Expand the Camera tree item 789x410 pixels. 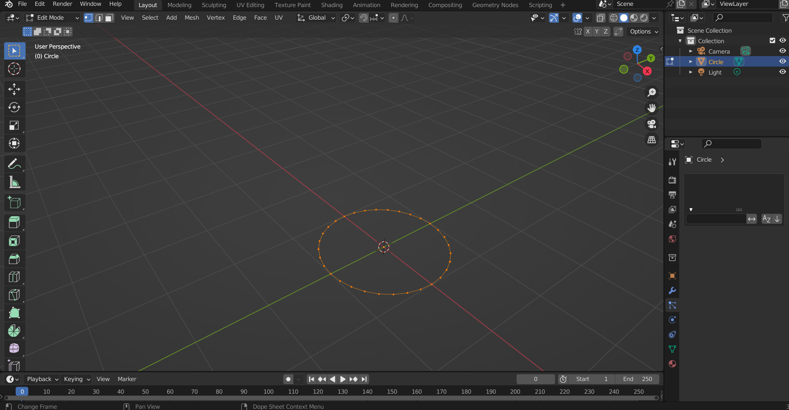coord(691,51)
